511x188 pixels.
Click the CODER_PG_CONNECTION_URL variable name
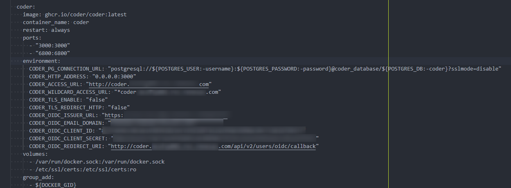click(66, 69)
